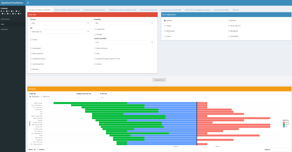Screen dimensions: 292x152
Task: Open the Show entries count selector
Action: click(x=36, y=150)
